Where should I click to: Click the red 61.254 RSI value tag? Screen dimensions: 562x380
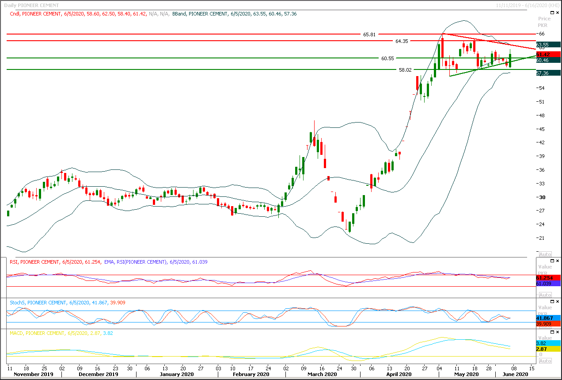pyautogui.click(x=548, y=277)
